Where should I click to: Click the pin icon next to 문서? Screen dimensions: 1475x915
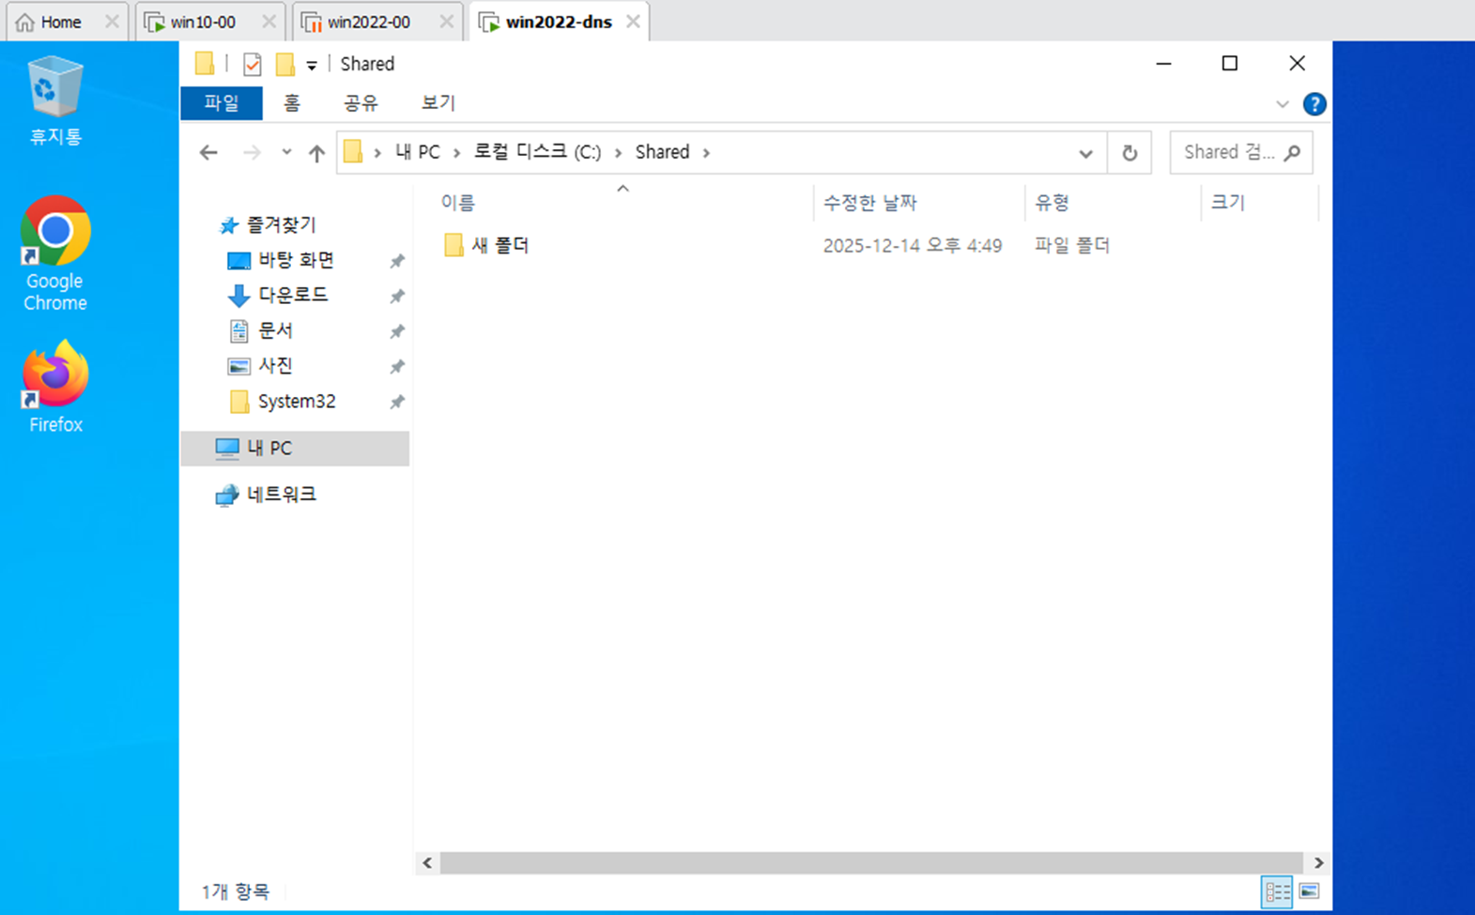pos(397,331)
